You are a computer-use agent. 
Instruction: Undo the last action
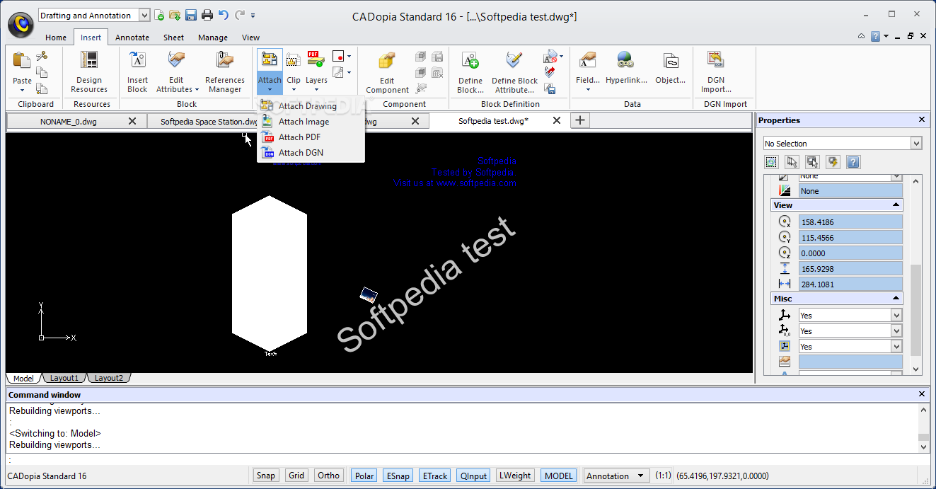point(224,15)
